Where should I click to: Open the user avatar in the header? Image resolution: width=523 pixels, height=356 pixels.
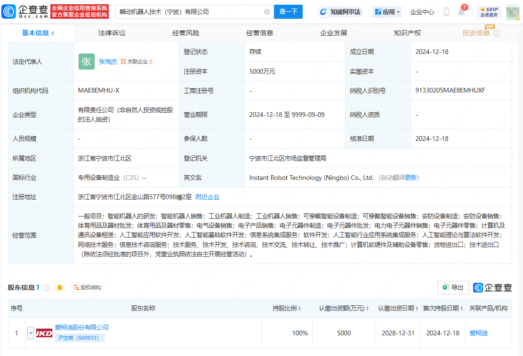513,12
